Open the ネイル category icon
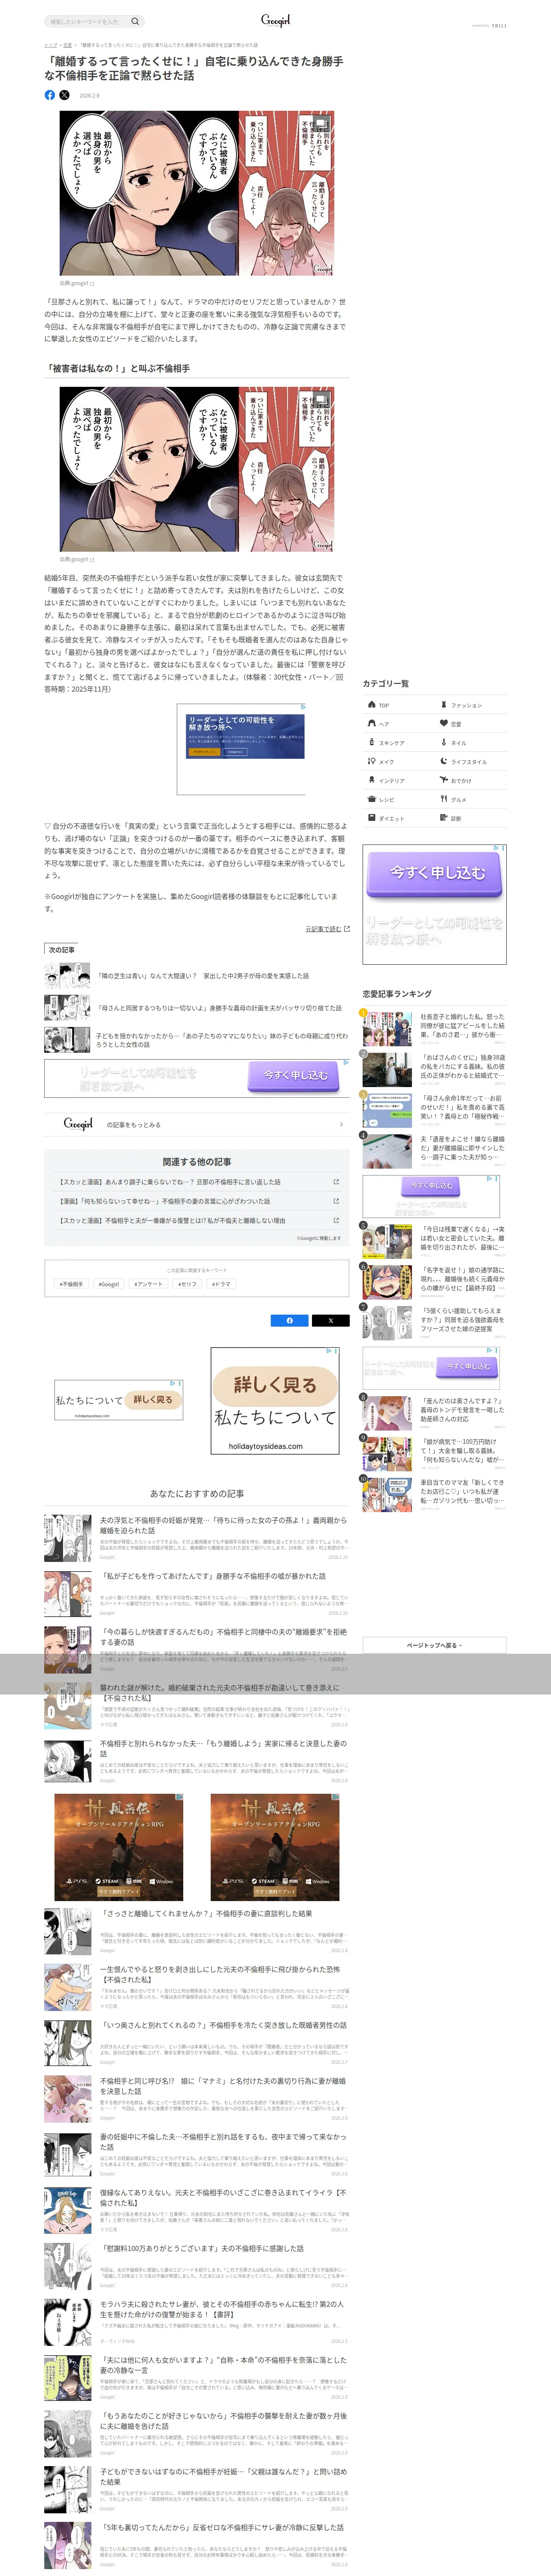551x2576 pixels. tap(444, 742)
